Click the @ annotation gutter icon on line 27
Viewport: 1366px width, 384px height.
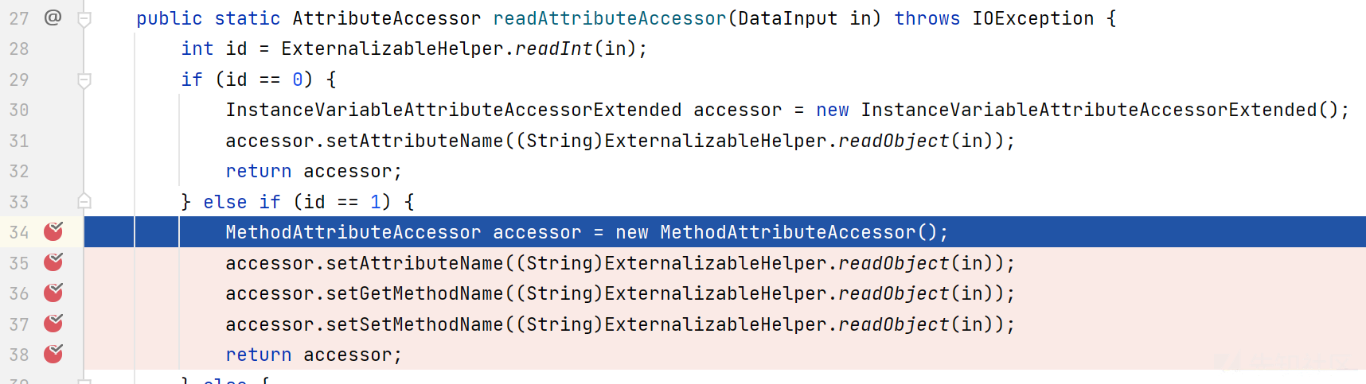(53, 17)
